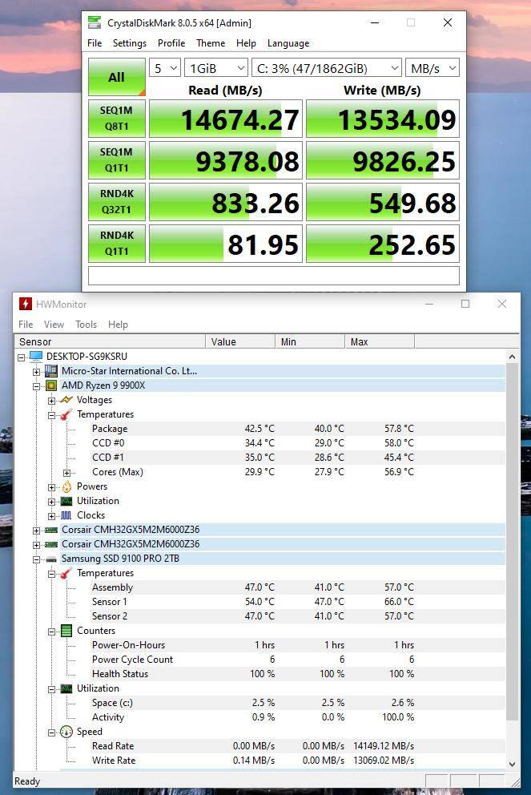This screenshot has width=531, height=795.
Task: Click the AMD Ryzen 9 9900X CPU icon
Action: pyautogui.click(x=51, y=385)
